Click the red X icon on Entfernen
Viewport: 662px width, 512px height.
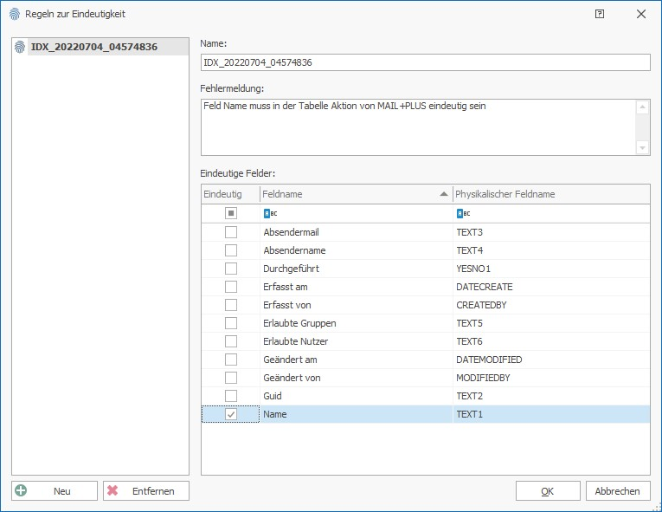click(112, 490)
